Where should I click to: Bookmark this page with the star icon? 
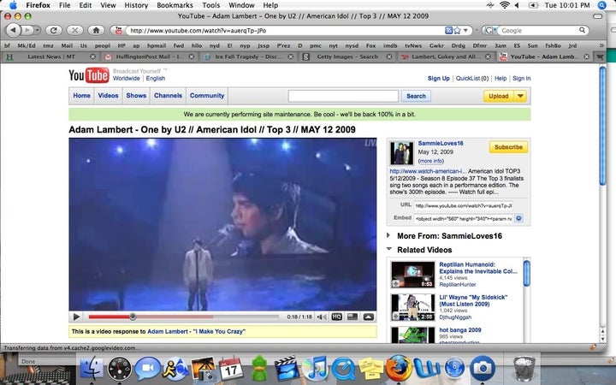coord(457,30)
